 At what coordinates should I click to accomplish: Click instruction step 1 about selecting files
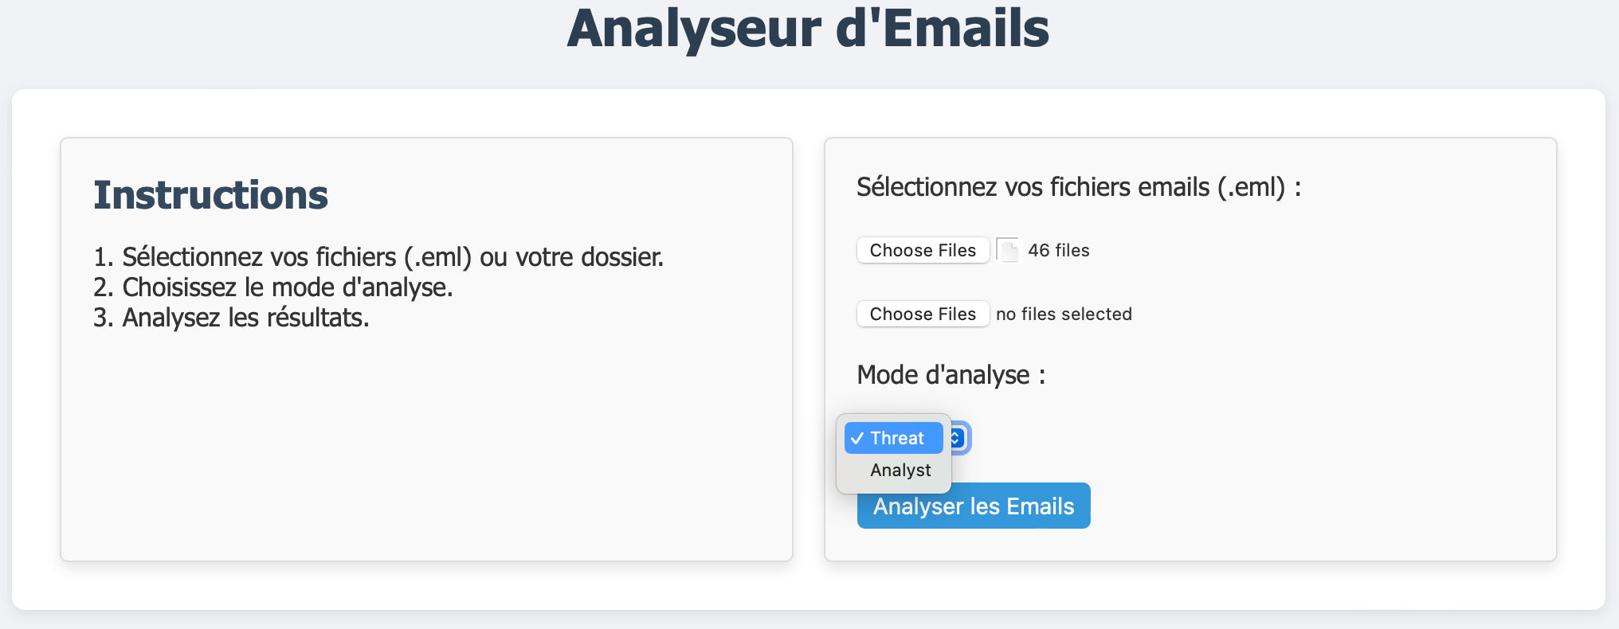pos(378,256)
